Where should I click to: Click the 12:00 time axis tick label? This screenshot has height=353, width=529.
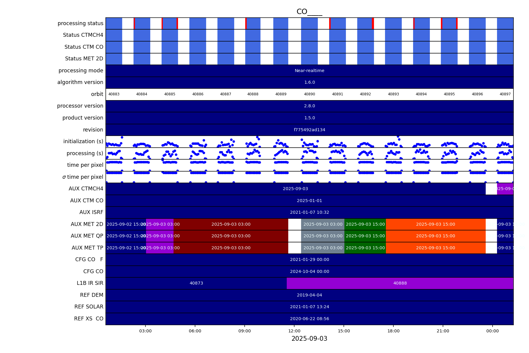(x=294, y=331)
